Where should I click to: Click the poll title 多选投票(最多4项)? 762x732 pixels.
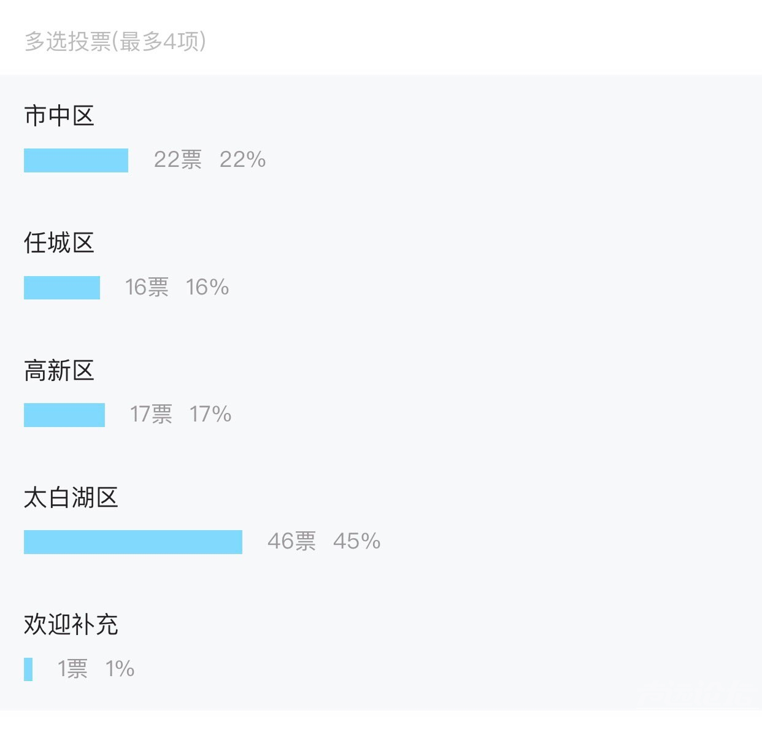(115, 42)
